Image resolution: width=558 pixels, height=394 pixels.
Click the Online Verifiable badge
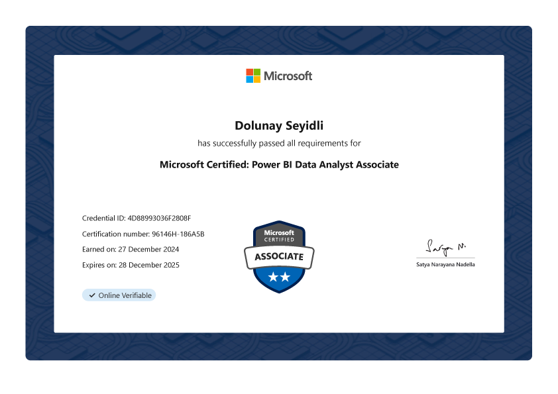119,295
